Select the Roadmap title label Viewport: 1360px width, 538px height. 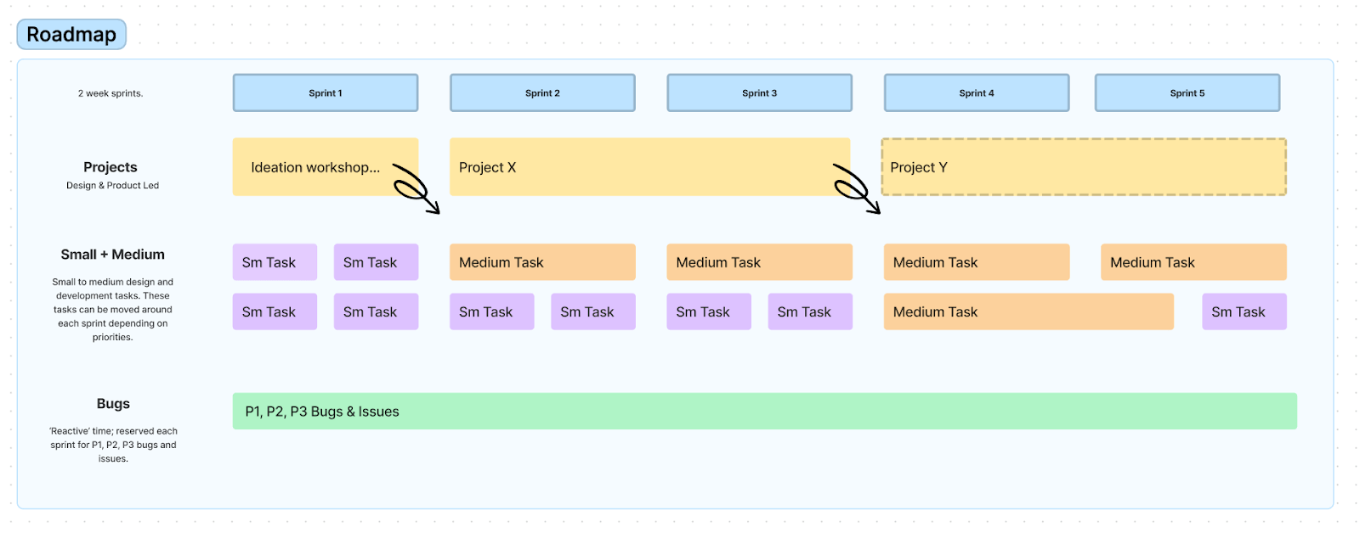(x=71, y=35)
